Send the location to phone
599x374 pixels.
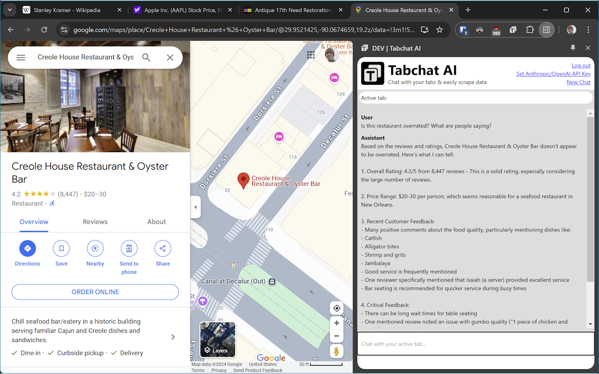(129, 248)
